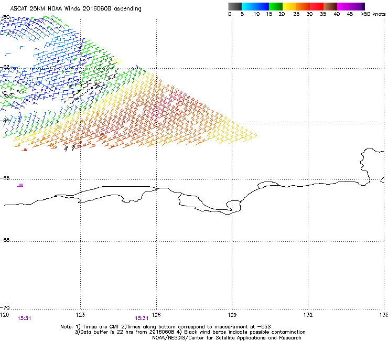Click the orange 25-30 knots legend swatch
The image size is (388, 341).
coord(303,6)
